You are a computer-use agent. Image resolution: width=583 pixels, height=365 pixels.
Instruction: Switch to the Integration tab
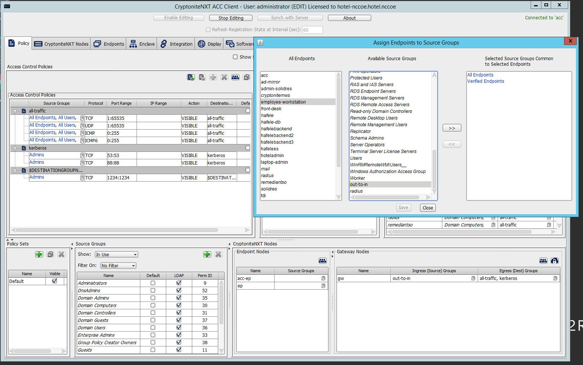[x=176, y=44]
